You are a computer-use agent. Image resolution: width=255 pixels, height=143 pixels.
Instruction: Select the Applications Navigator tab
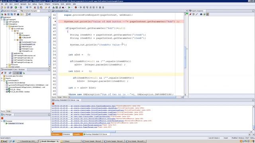coord(10,11)
